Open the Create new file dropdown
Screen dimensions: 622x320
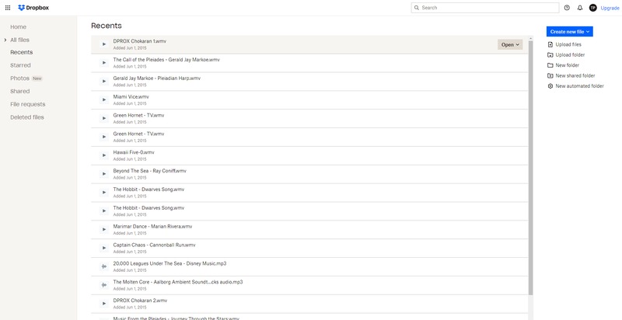click(x=570, y=32)
